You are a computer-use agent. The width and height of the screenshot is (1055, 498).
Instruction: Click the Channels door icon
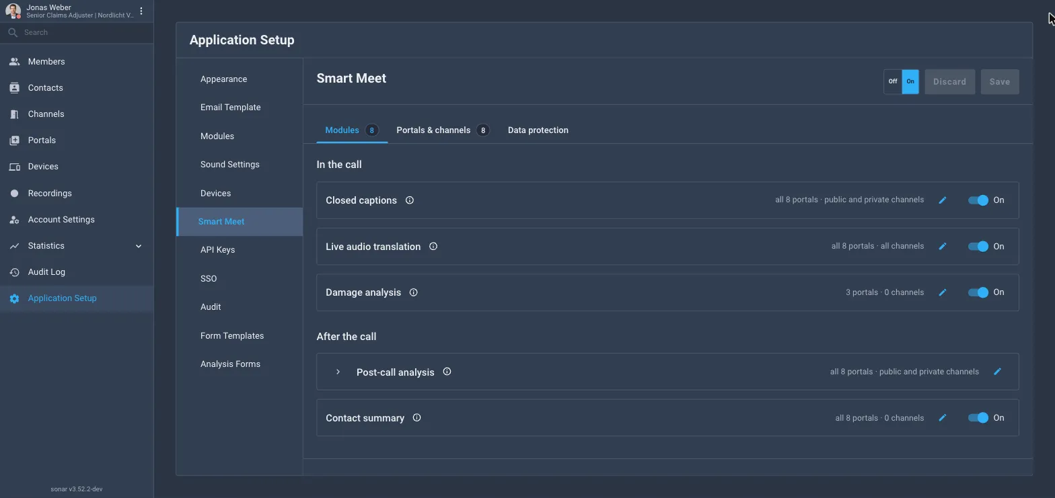tap(14, 114)
